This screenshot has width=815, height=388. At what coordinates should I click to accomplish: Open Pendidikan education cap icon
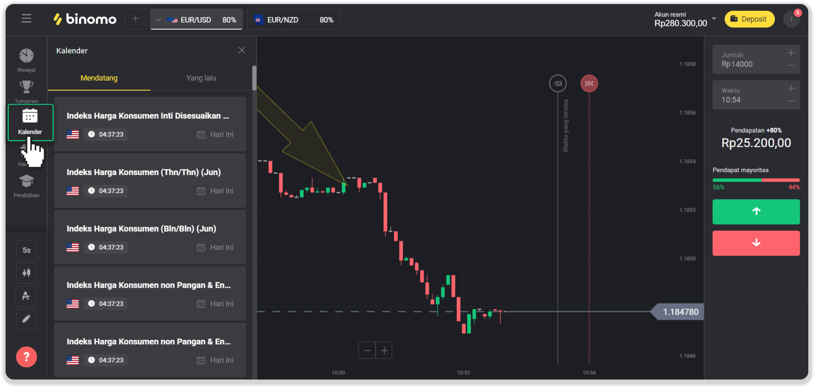click(x=26, y=182)
